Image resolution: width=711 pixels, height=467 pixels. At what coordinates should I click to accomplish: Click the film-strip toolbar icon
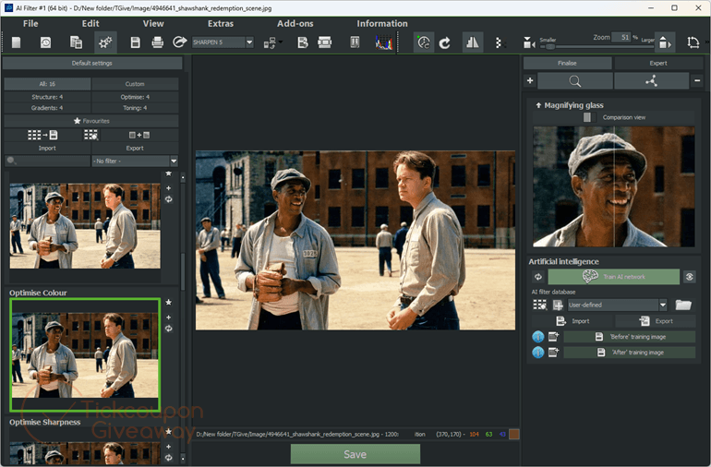pyautogui.click(x=325, y=42)
